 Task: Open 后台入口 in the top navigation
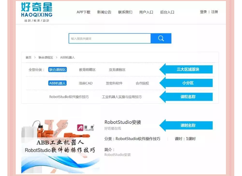(167, 12)
